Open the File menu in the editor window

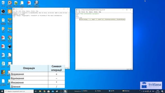coord(77,12)
